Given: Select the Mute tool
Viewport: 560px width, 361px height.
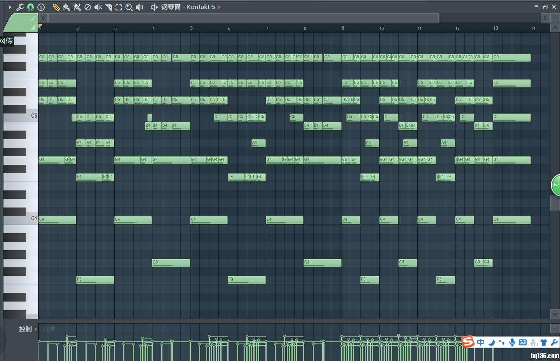Looking at the screenshot, I should [98, 7].
